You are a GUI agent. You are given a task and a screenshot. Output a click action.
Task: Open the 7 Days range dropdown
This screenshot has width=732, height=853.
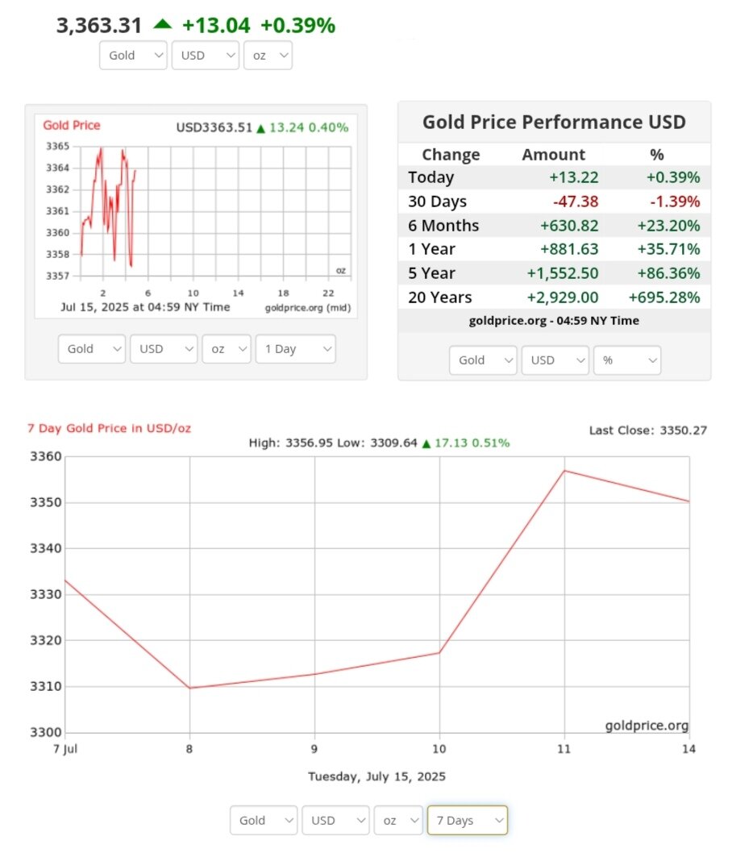tap(467, 820)
